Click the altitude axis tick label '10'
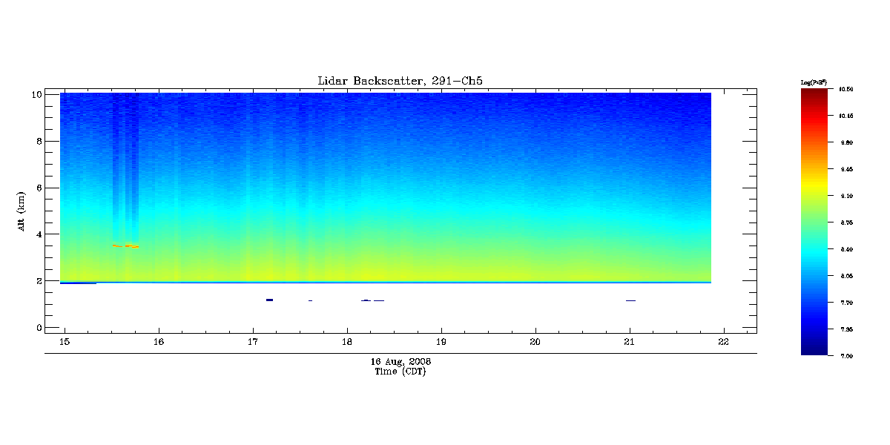Screen dimensions: 890x445 (x=35, y=94)
